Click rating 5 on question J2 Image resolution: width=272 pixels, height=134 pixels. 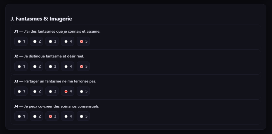[81, 66]
